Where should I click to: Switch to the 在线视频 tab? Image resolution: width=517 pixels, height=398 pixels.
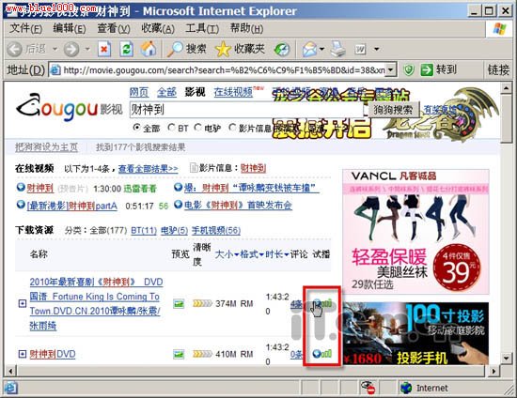[x=233, y=92]
